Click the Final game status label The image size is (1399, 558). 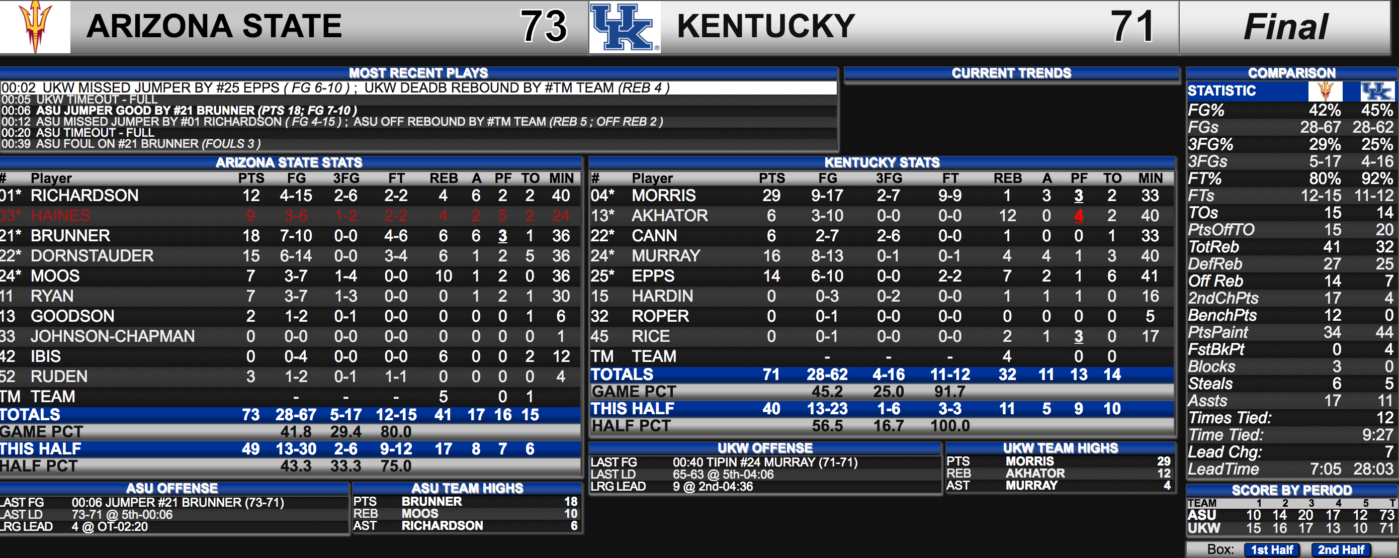(1286, 27)
